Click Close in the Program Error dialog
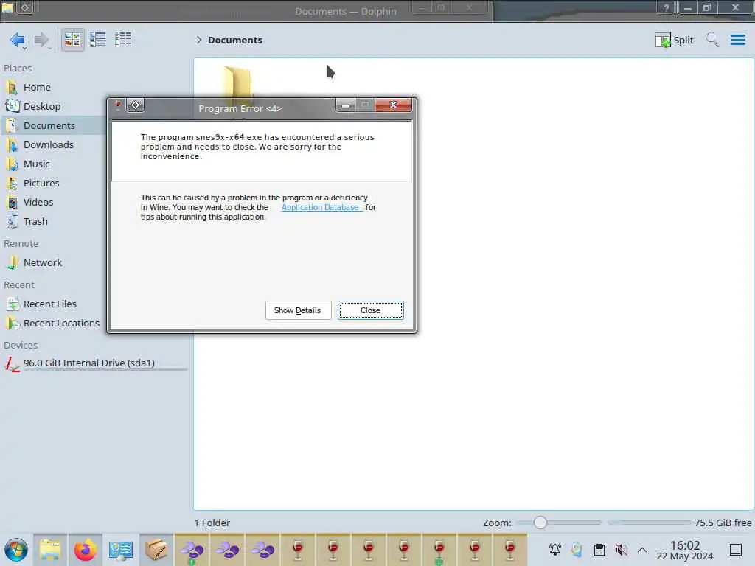The width and height of the screenshot is (755, 566). coord(370,310)
